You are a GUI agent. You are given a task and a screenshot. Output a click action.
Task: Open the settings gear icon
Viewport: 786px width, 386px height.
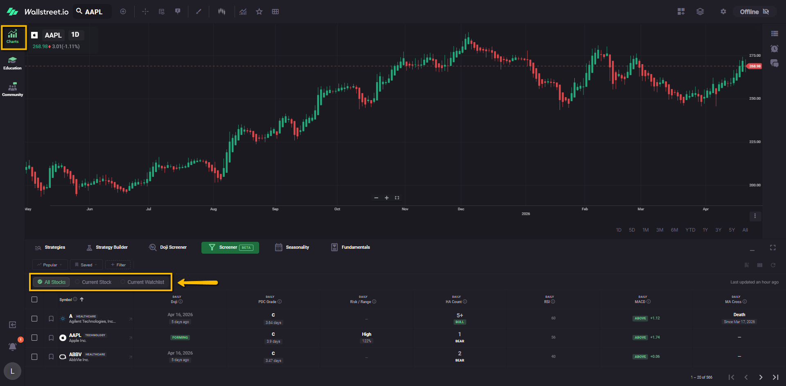[723, 12]
